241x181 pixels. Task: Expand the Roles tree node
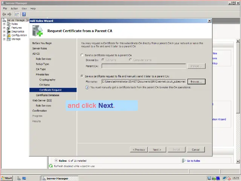4,24
